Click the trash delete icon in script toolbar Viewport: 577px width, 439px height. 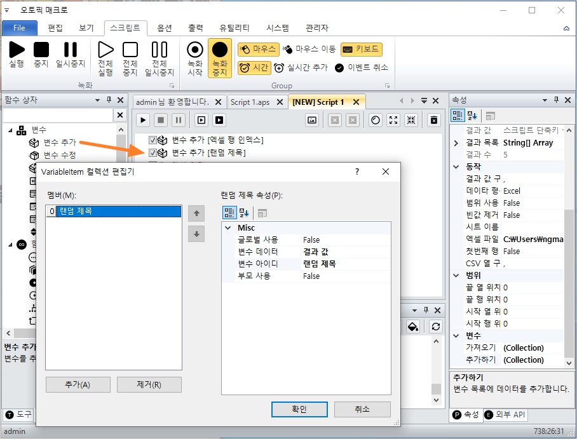click(x=434, y=120)
